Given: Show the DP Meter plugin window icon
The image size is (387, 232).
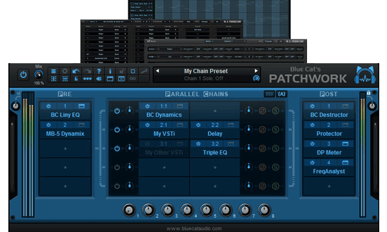Looking at the screenshot, I should click(x=345, y=144).
